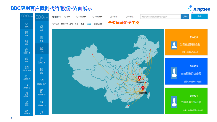Screen dimensions: 217x122
Task: Select the 本周 time filter
Action: (82, 24)
